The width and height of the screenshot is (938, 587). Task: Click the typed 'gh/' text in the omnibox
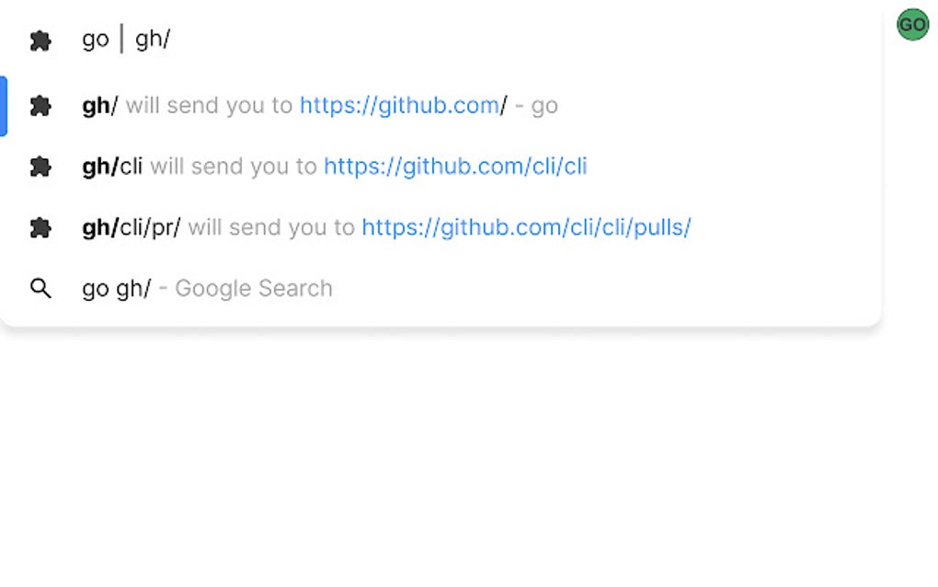pyautogui.click(x=153, y=40)
